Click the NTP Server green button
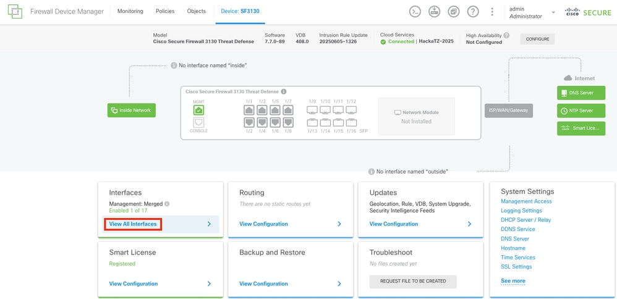617x299 pixels. 581,111
